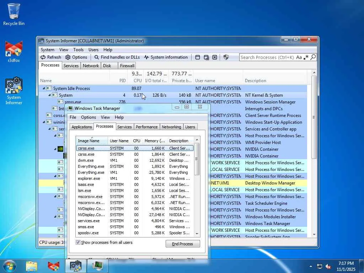Viewport: 364px width, 273px height.
Task: Toggle regex search option icon
Action: tap(306, 57)
